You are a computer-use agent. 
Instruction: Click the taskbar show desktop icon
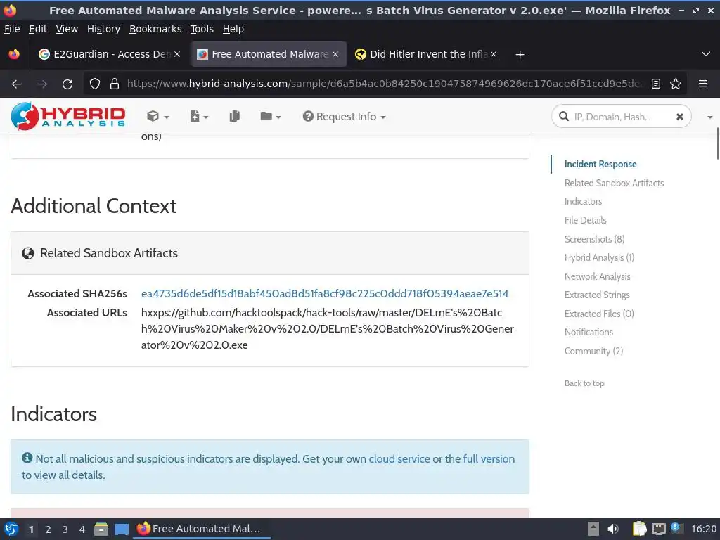(x=121, y=529)
